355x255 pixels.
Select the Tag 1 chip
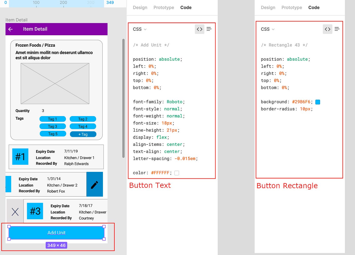coord(52,119)
